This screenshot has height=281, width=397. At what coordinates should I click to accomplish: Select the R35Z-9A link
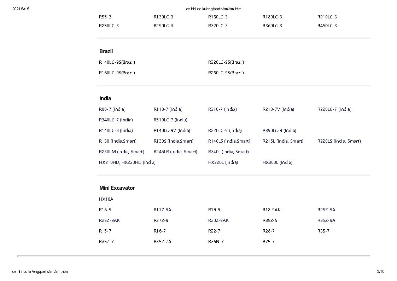(x=326, y=221)
